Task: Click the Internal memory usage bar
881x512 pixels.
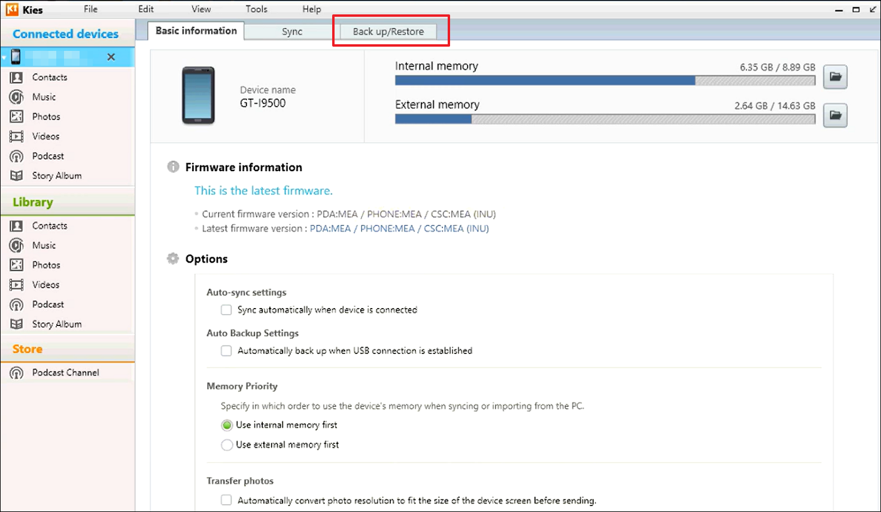Action: click(604, 81)
